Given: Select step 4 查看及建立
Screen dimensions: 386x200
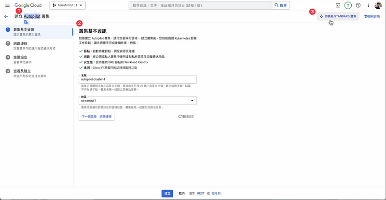Looking at the screenshot, I should click(x=37, y=73).
